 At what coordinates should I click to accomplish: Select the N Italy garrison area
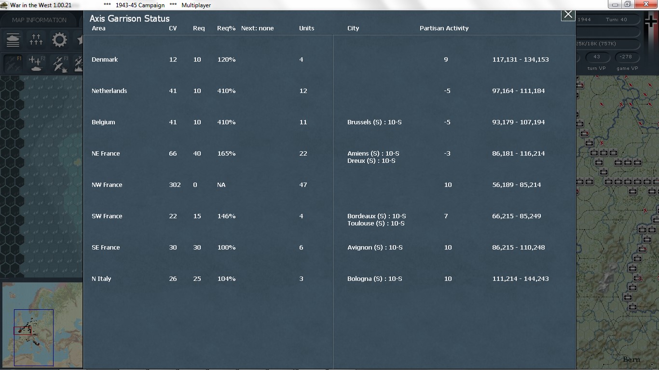pos(101,279)
